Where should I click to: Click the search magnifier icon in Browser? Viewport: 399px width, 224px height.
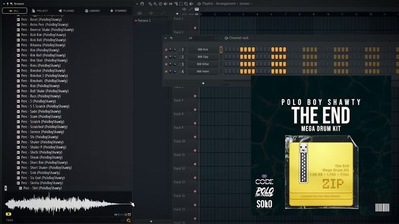click(128, 220)
